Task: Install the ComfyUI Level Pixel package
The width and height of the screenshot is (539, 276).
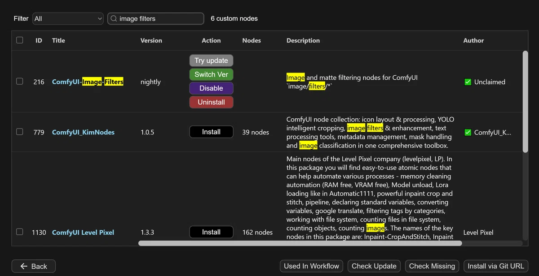Action: (211, 232)
